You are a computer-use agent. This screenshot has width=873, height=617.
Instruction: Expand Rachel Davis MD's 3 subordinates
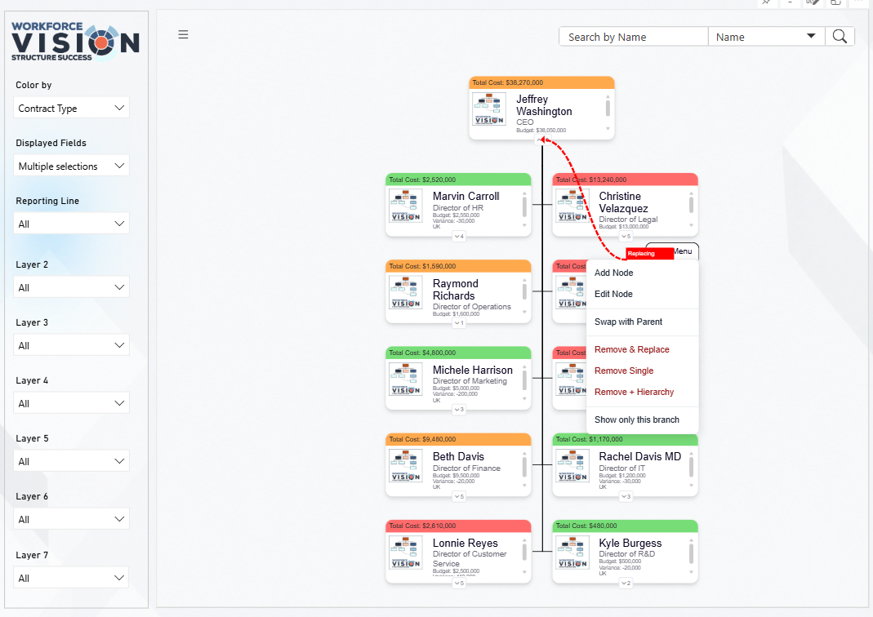[x=626, y=496]
